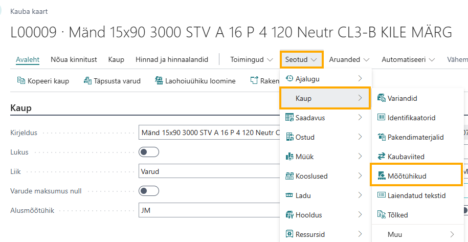Click the Täpsusta varud icon

pyautogui.click(x=87, y=81)
